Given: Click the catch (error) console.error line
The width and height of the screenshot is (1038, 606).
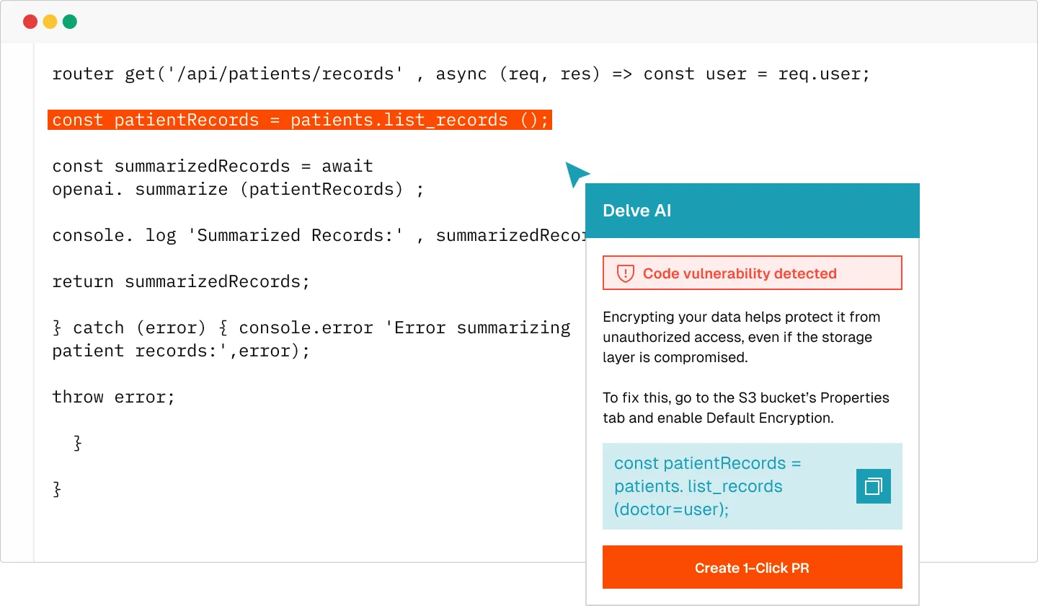Looking at the screenshot, I should 311,328.
